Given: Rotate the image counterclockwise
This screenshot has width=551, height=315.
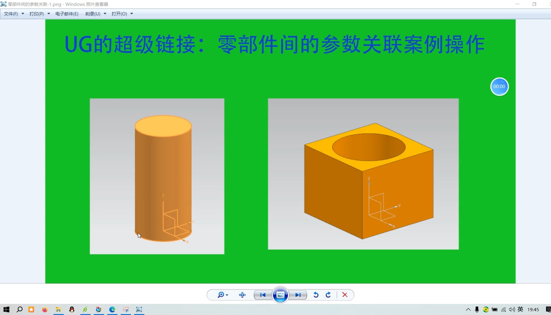Looking at the screenshot, I should (316, 295).
